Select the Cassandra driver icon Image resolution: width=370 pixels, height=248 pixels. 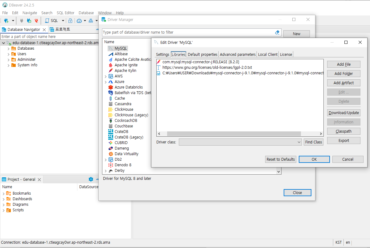(x=111, y=104)
